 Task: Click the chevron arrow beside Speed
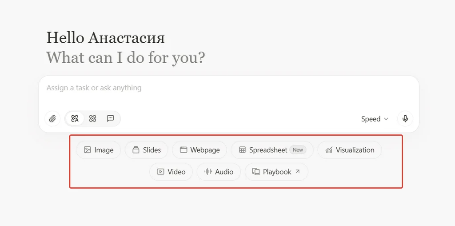click(386, 119)
